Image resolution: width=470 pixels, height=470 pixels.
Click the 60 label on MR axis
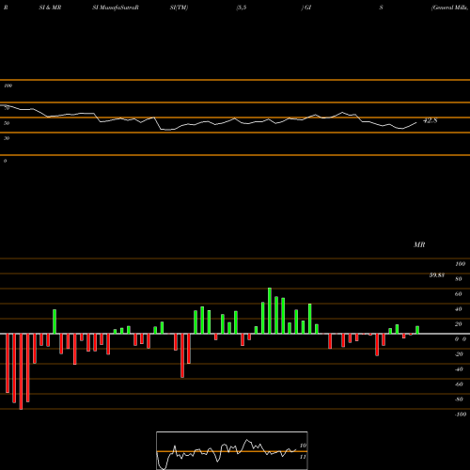coord(459,294)
